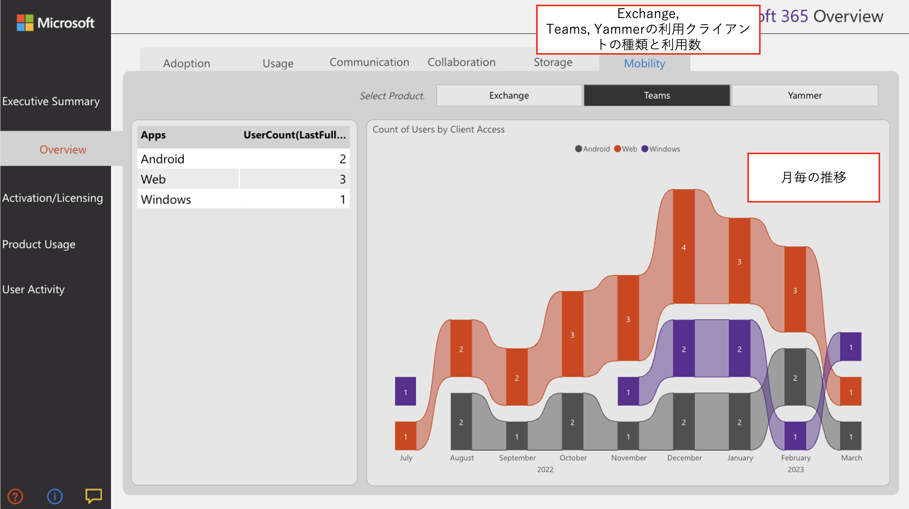Click the Microsoft logo in sidebar
Viewport: 909px width, 509px height.
tap(55, 23)
